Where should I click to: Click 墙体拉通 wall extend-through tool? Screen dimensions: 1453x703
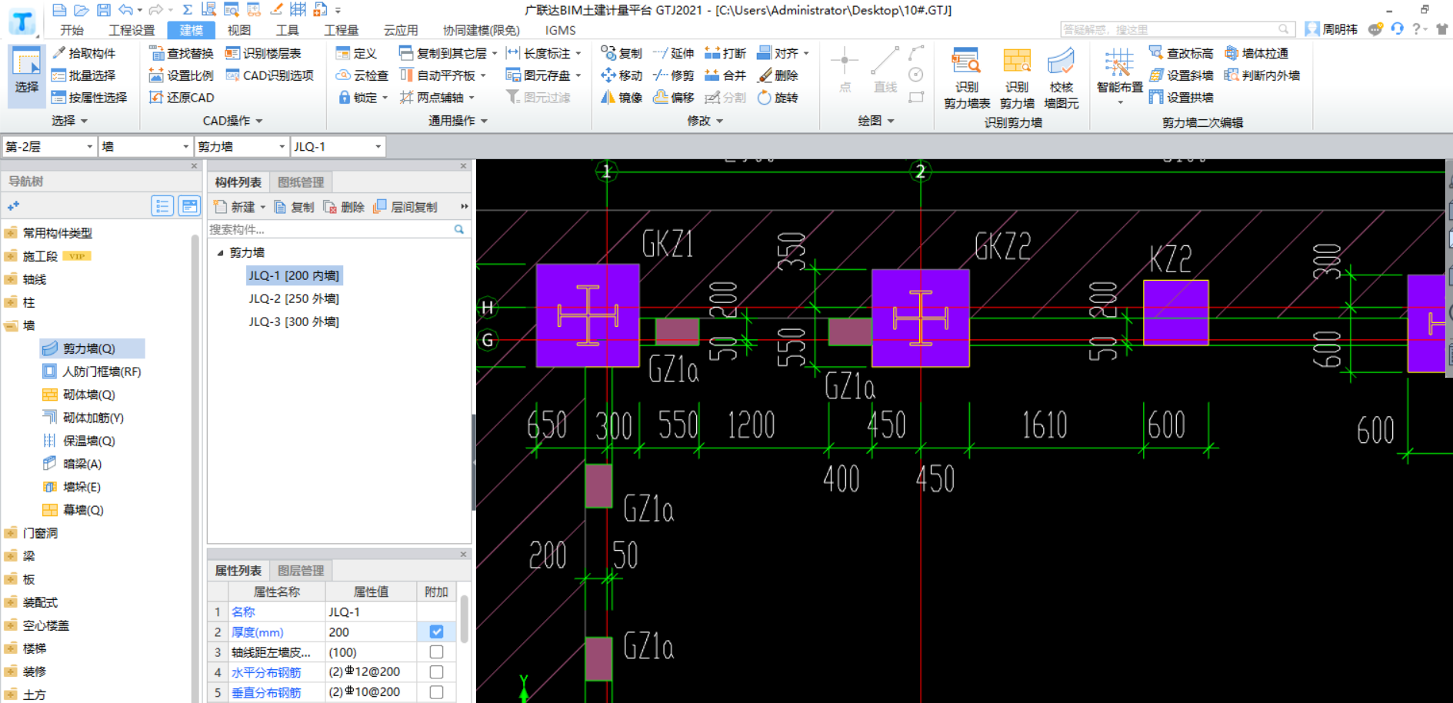click(x=1256, y=53)
